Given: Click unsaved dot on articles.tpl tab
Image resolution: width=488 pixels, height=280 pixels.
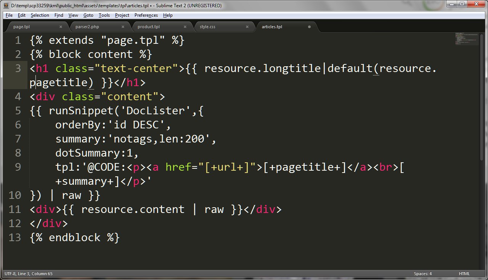Looking at the screenshot, I should 309,27.
